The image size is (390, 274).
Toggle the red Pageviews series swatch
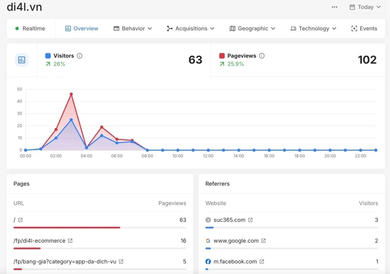[x=222, y=56]
